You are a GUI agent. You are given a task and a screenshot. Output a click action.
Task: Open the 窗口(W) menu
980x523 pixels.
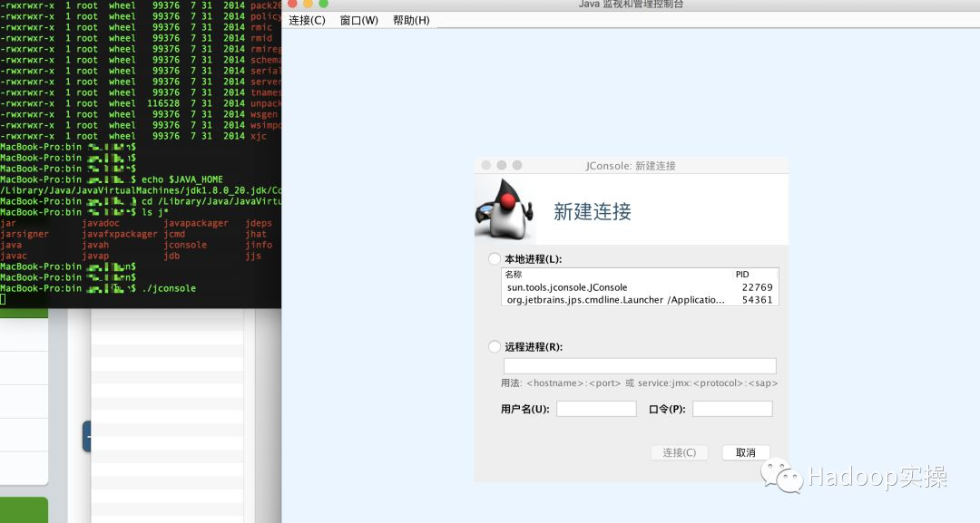coord(358,20)
